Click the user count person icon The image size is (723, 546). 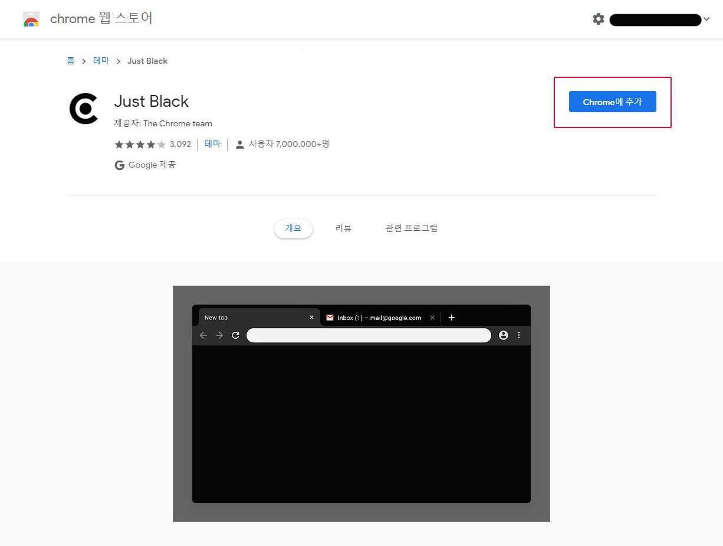239,144
